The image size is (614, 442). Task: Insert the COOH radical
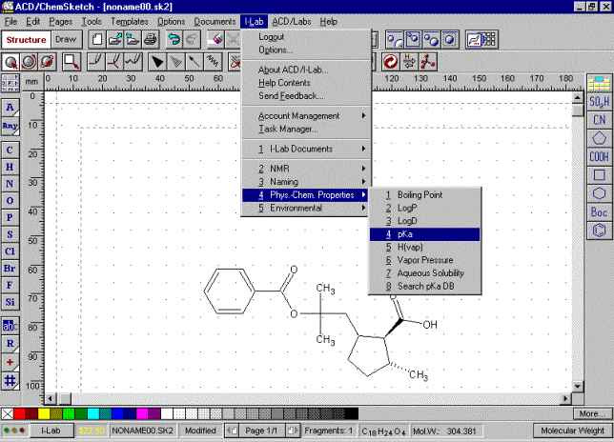coord(599,157)
